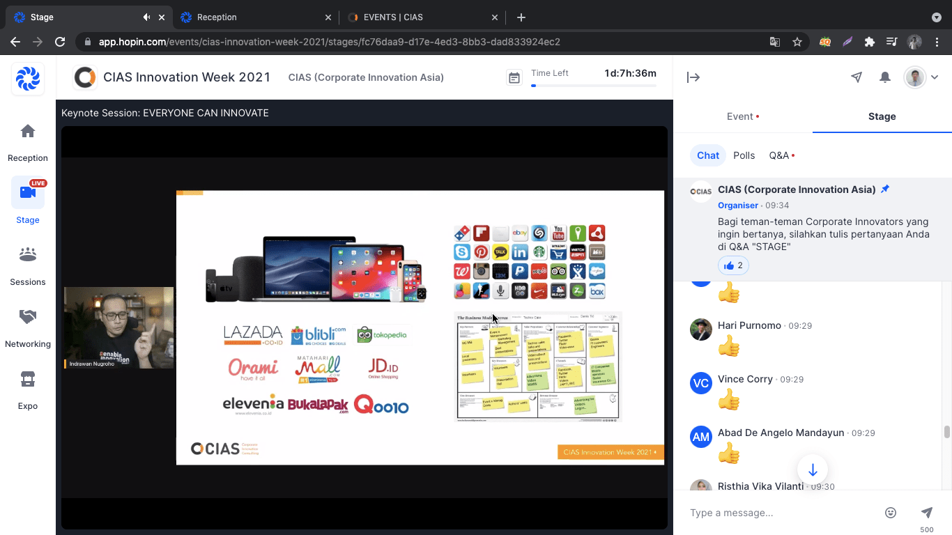952x535 pixels.
Task: Click the Google Translate icon in address bar
Action: pyautogui.click(x=775, y=42)
